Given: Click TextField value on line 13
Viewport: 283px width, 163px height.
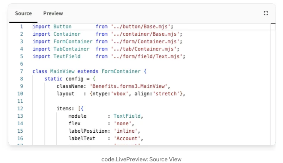Looking at the screenshot, I should (127, 116).
